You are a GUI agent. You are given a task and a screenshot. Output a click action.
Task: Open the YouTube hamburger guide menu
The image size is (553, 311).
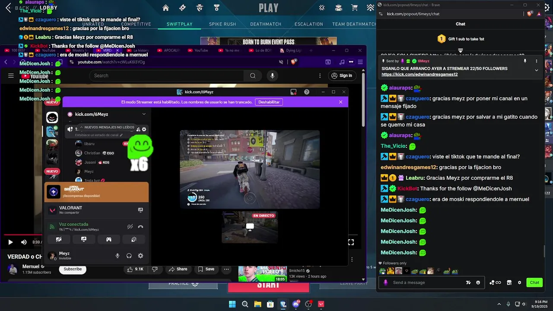pos(11,76)
